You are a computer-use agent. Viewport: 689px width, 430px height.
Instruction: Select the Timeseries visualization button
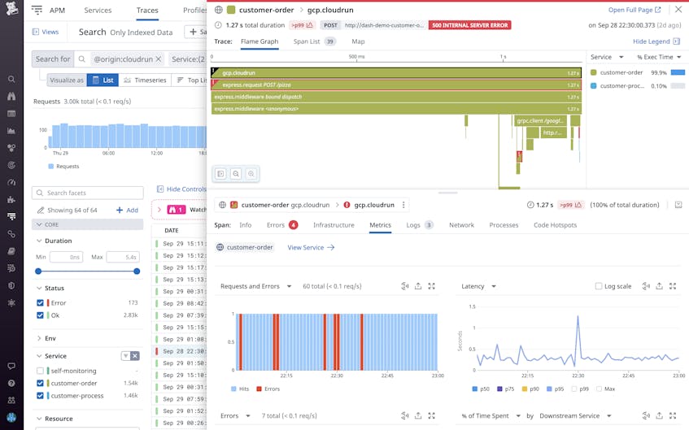pyautogui.click(x=146, y=80)
